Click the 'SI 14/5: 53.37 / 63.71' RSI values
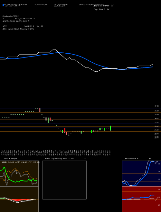161x212 pixels. click(25, 19)
